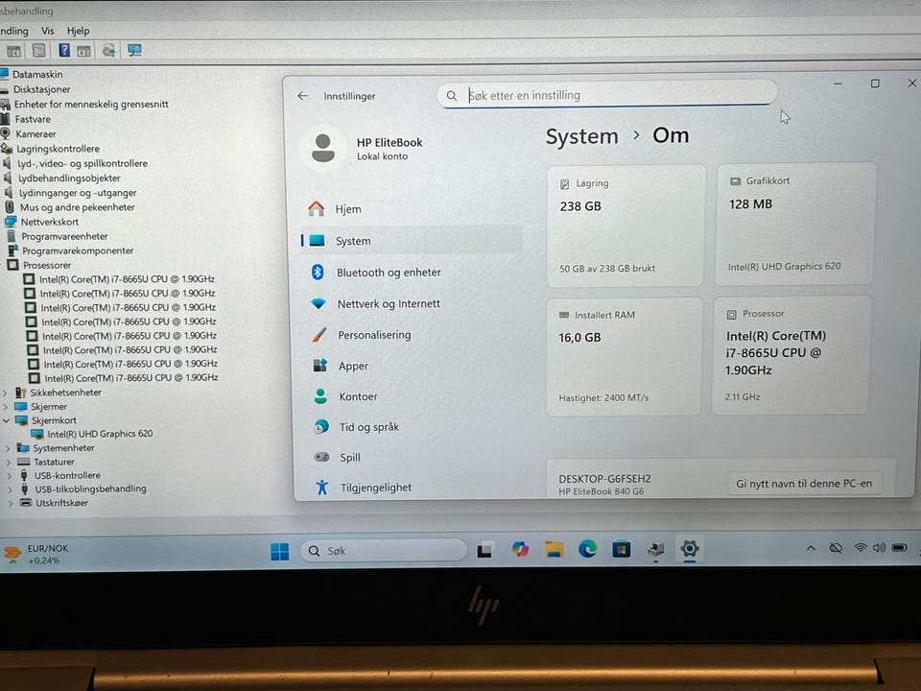The image size is (921, 691).
Task: Expand the Systemenheter node
Action: click(8, 448)
